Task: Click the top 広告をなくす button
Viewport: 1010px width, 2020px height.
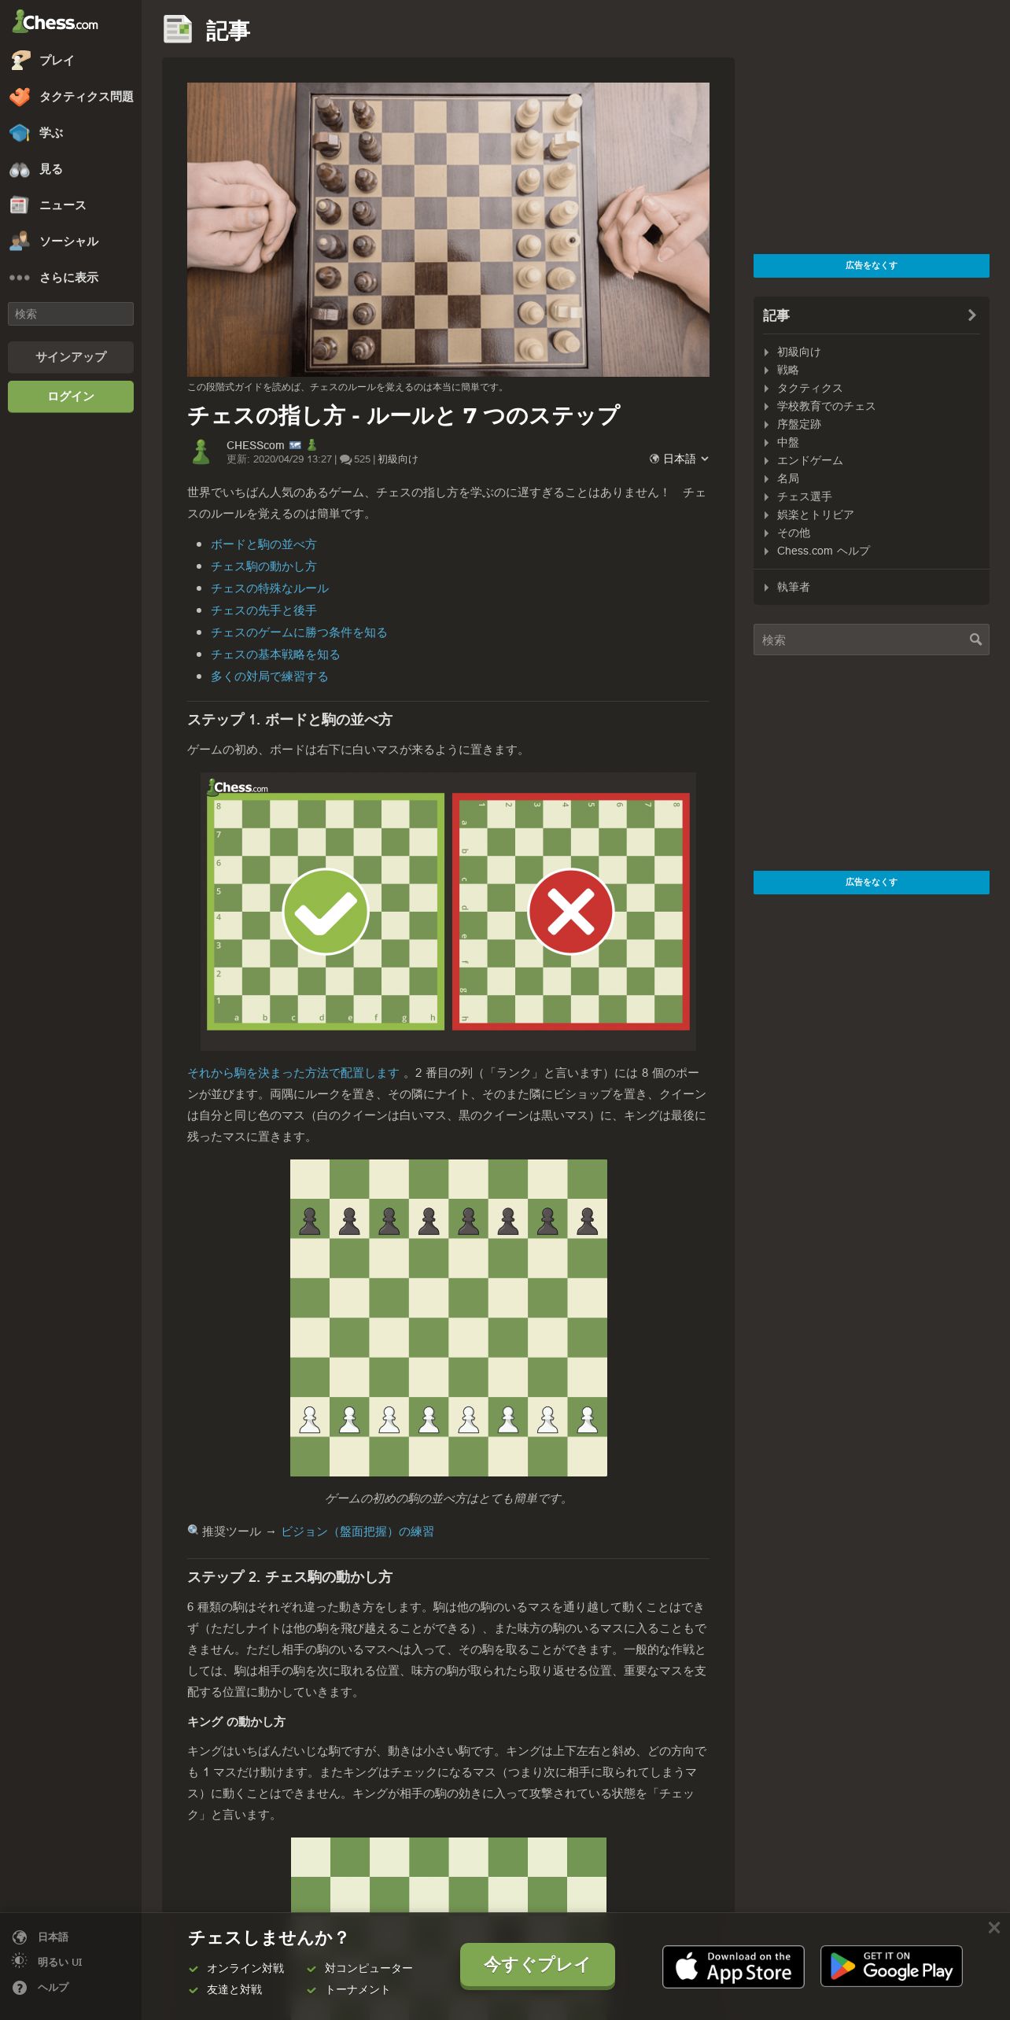Action: pos(872,266)
